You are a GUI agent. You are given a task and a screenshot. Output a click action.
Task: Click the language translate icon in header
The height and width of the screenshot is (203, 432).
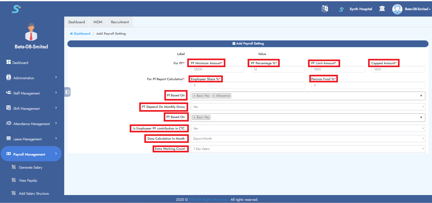click(x=325, y=9)
